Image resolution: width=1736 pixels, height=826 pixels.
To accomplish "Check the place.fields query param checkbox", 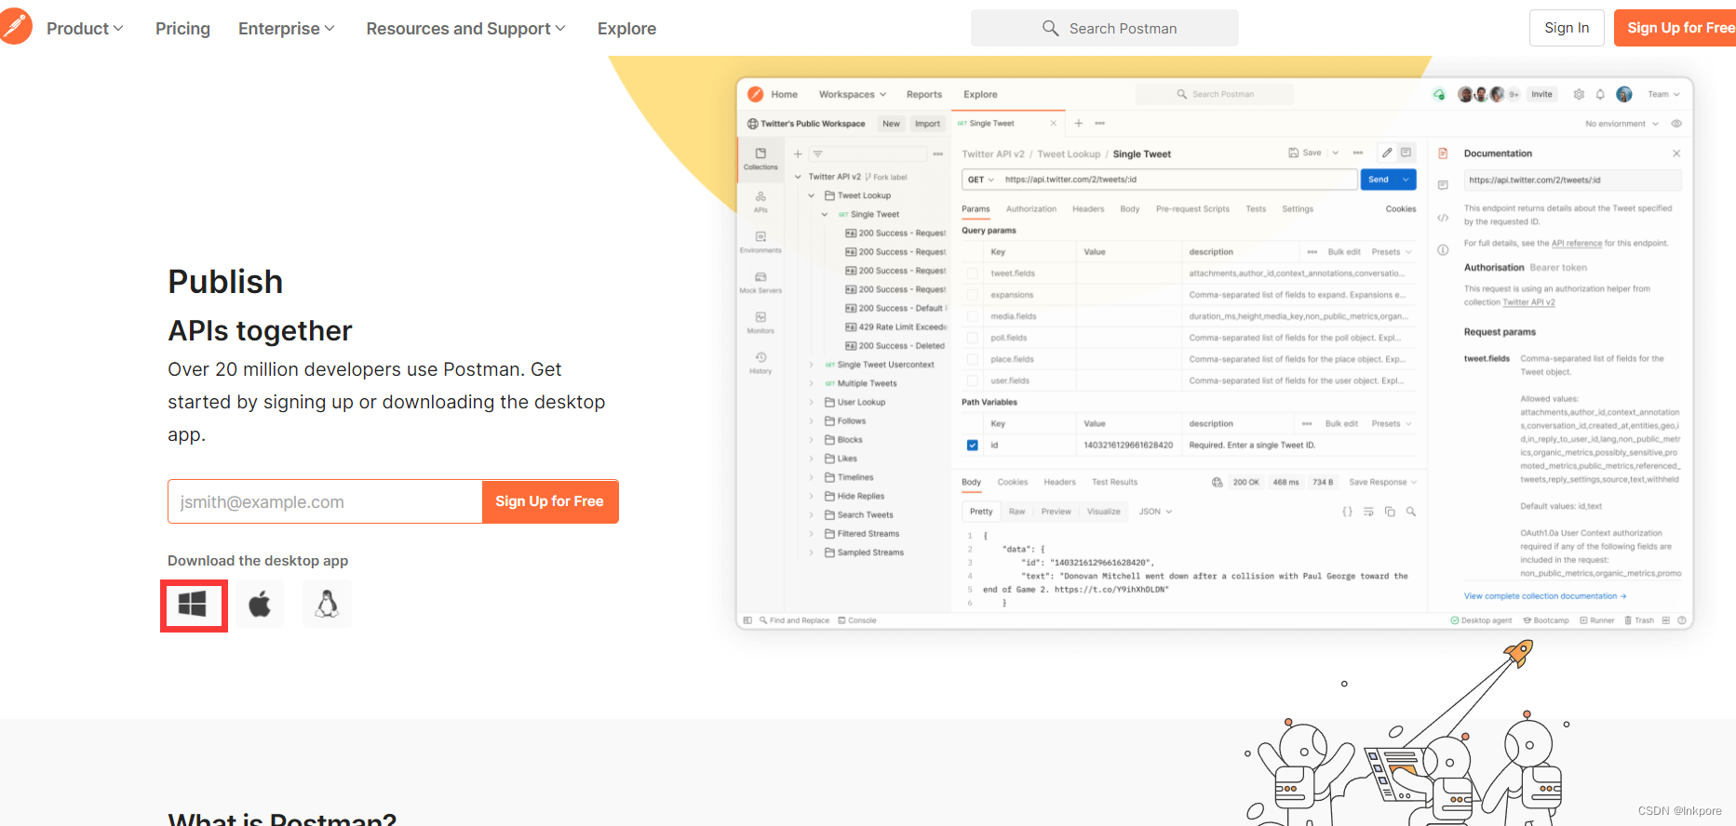I will [973, 359].
